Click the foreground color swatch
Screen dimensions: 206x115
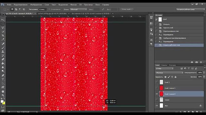[x=2, y=102]
